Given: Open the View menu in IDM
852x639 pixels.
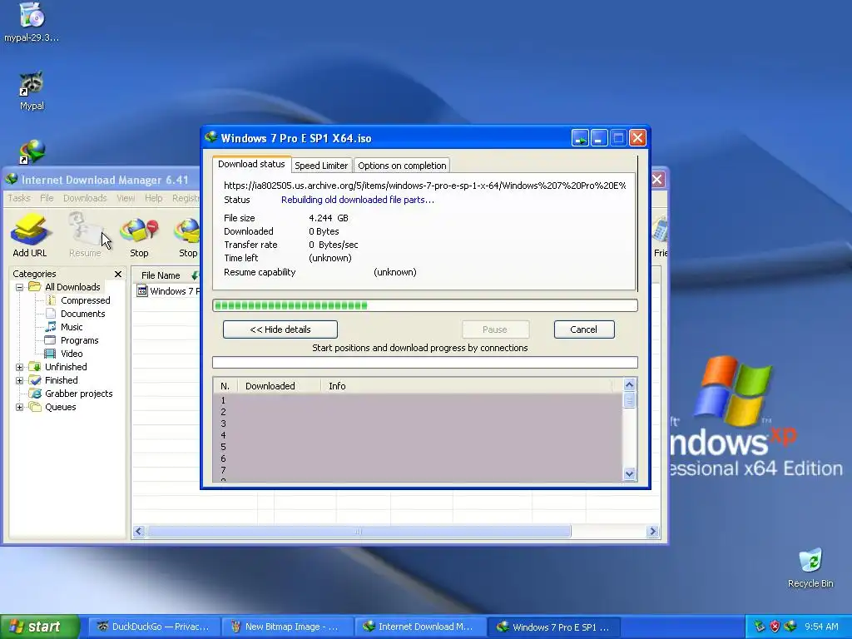Looking at the screenshot, I should [x=126, y=198].
